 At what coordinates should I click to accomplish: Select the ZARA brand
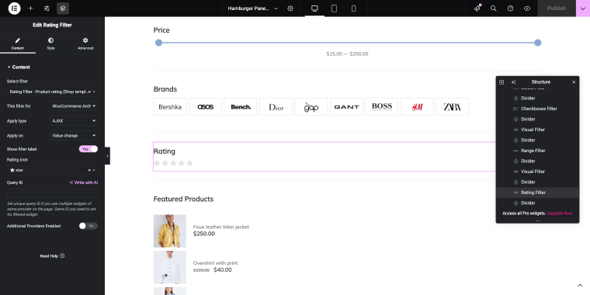pos(453,107)
